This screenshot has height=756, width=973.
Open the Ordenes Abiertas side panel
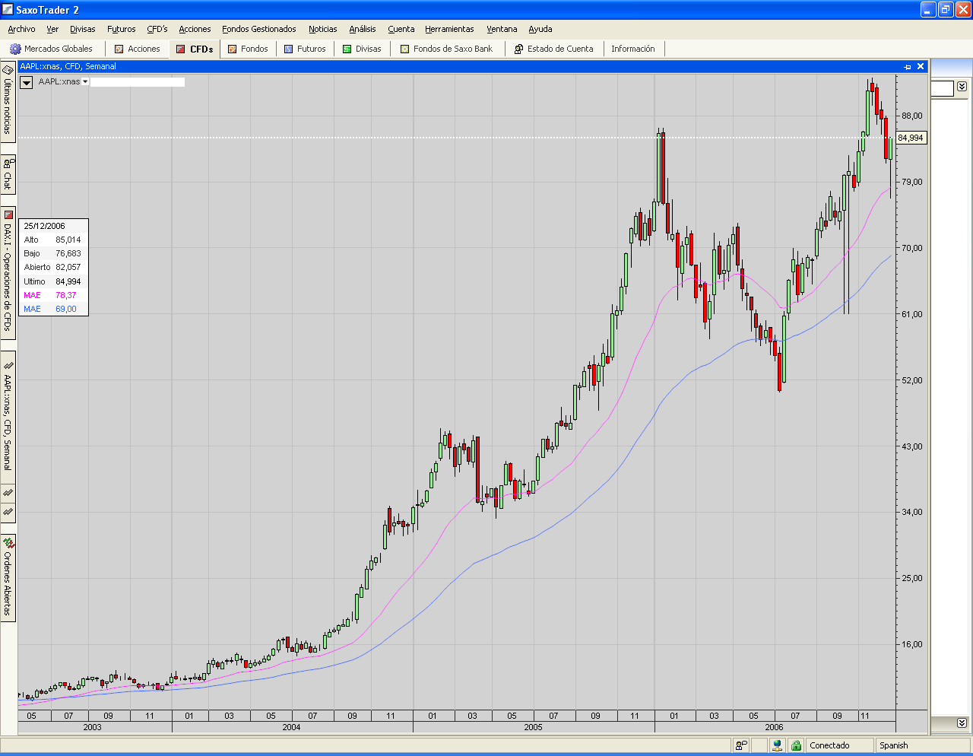8,578
